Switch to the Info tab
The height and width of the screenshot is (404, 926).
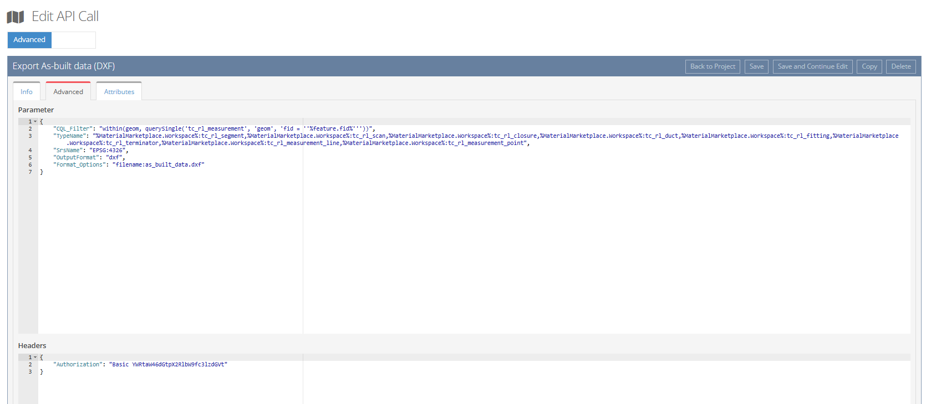click(x=27, y=92)
